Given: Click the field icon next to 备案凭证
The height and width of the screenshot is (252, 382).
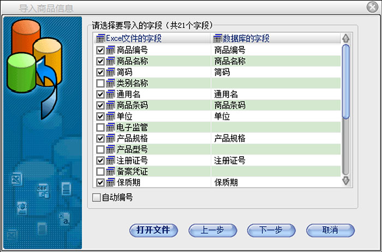Looking at the screenshot, I should pyautogui.click(x=110, y=171).
